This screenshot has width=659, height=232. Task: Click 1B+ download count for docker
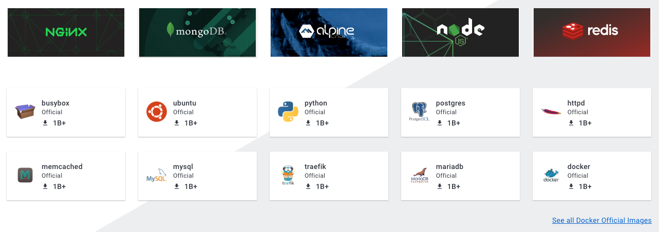(586, 186)
